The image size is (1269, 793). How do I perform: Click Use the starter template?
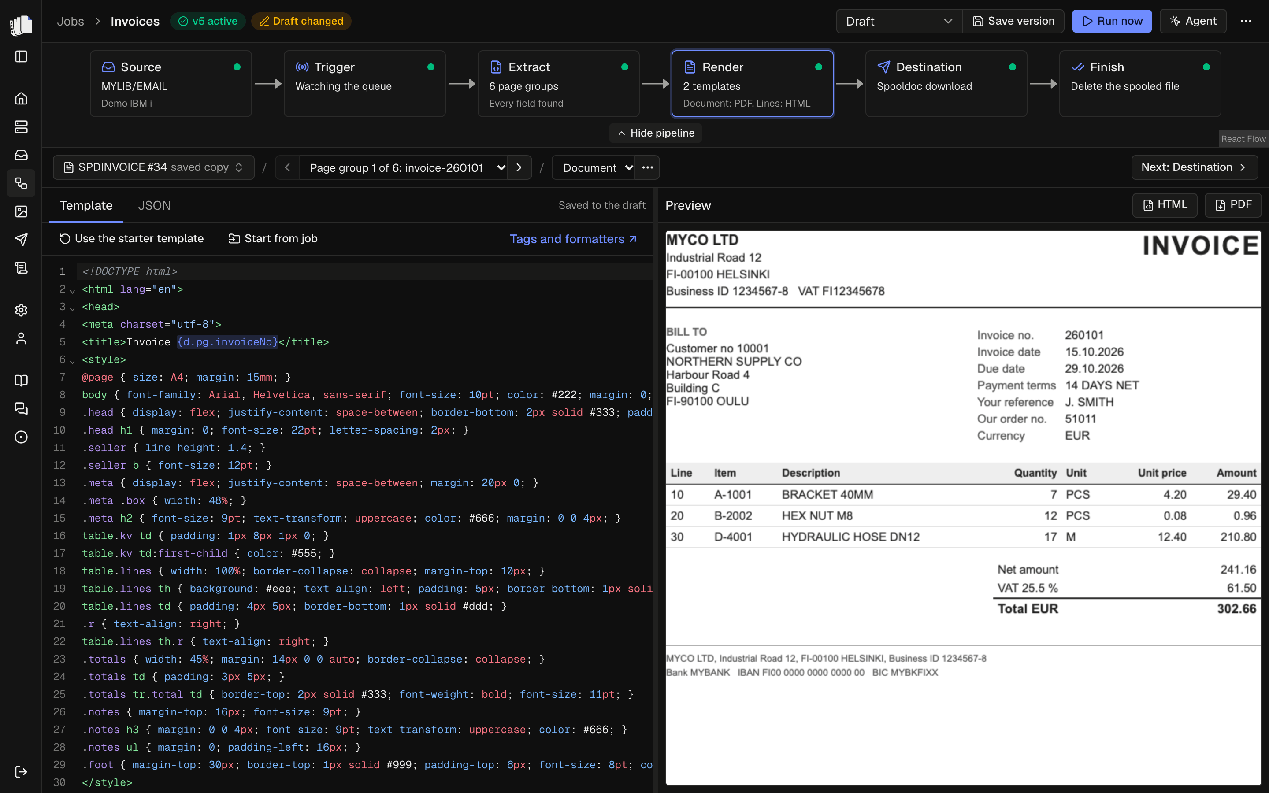(132, 239)
